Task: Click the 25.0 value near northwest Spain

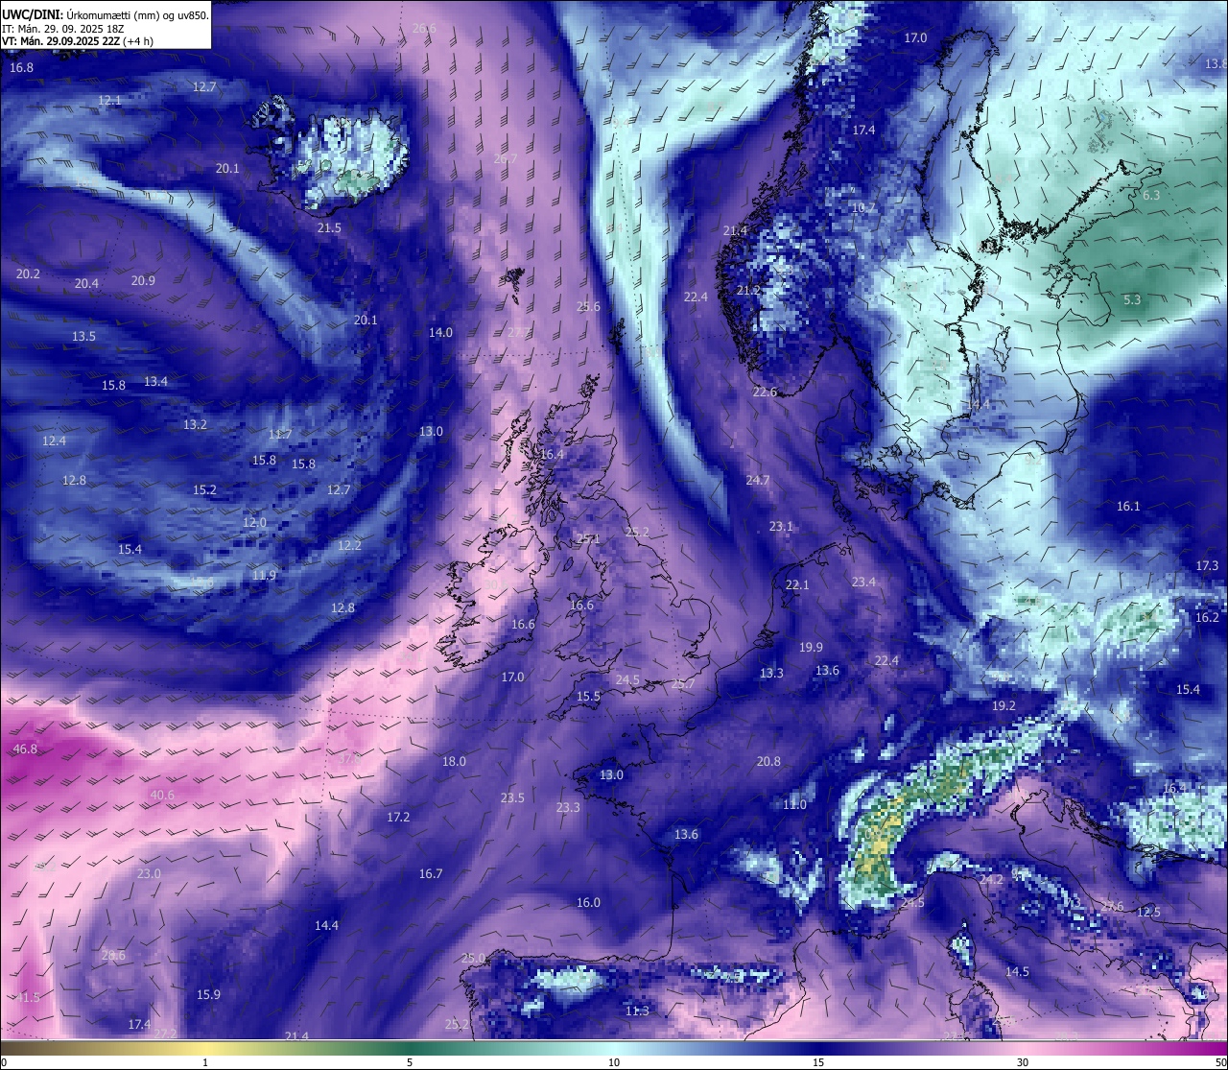Action: tap(473, 958)
